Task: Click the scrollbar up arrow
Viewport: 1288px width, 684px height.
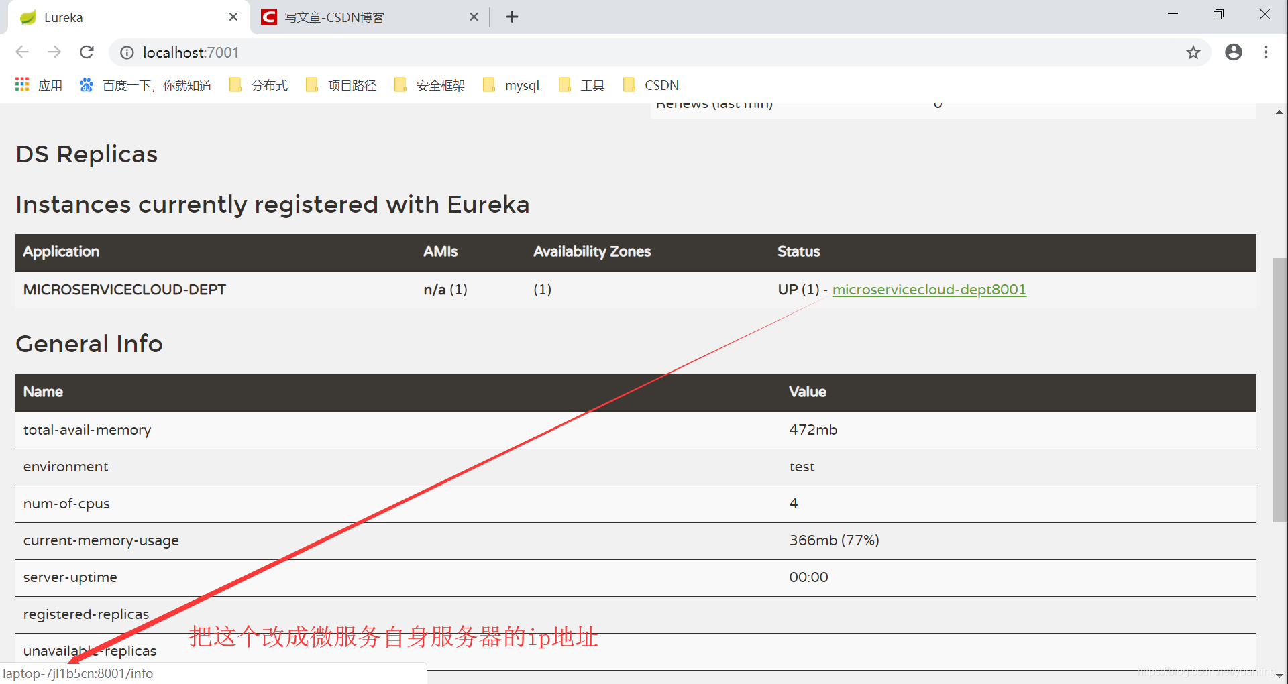Action: tap(1279, 112)
